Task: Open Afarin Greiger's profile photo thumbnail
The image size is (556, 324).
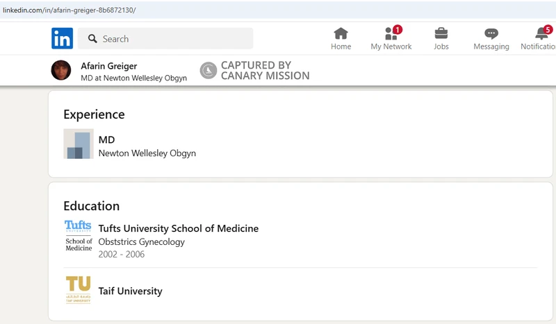Action: click(61, 70)
